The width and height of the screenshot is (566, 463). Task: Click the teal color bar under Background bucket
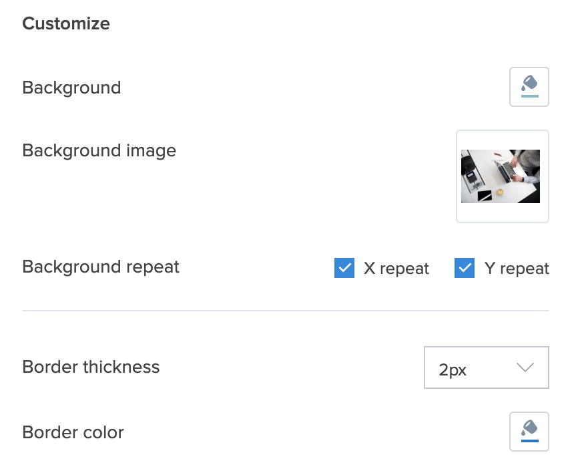[x=529, y=96]
